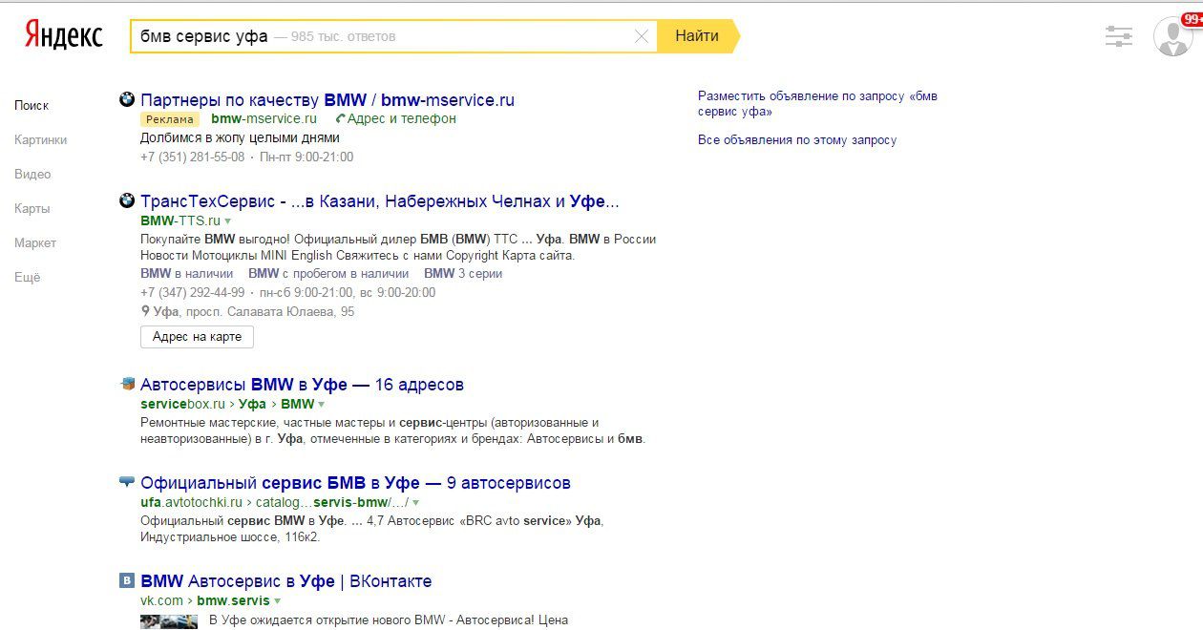This screenshot has height=630, width=1203.
Task: Click map pin icon near Салавата Юлаева address
Action: pyautogui.click(x=145, y=311)
